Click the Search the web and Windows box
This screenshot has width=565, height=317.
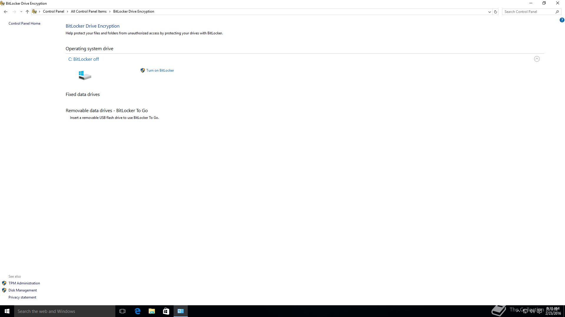click(x=65, y=311)
